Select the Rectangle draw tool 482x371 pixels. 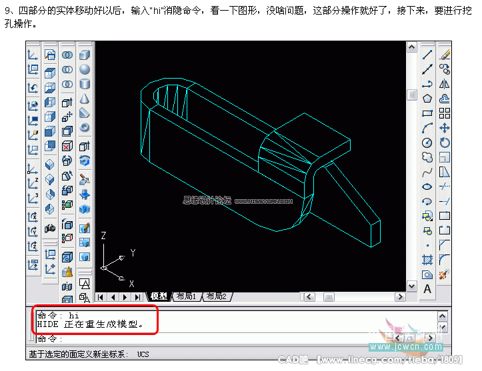(x=427, y=113)
